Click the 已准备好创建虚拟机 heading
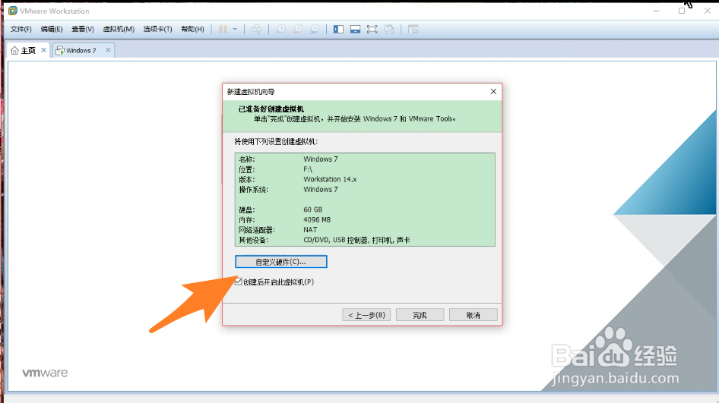Image resolution: width=719 pixels, height=403 pixels. (271, 109)
